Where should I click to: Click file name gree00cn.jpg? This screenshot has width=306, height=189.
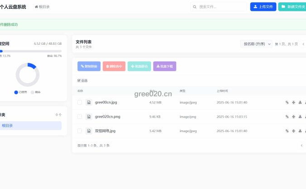tap(106, 102)
